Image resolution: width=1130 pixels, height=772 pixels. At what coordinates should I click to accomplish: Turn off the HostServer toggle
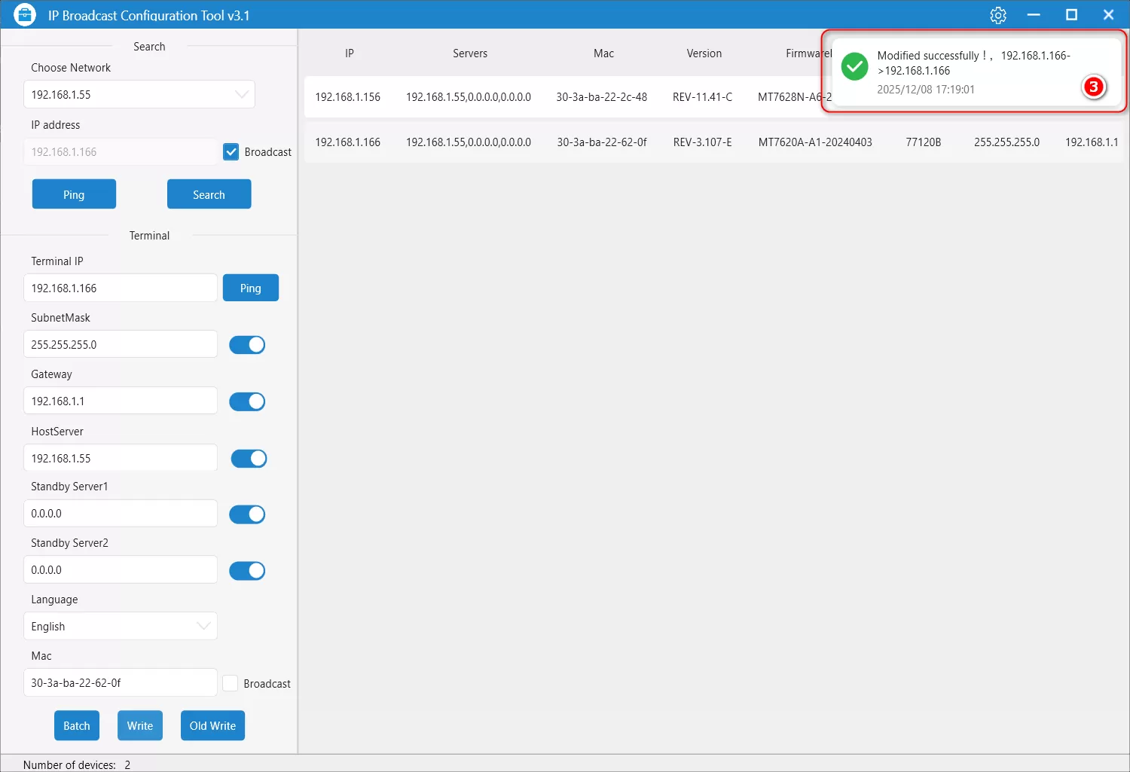pyautogui.click(x=249, y=459)
